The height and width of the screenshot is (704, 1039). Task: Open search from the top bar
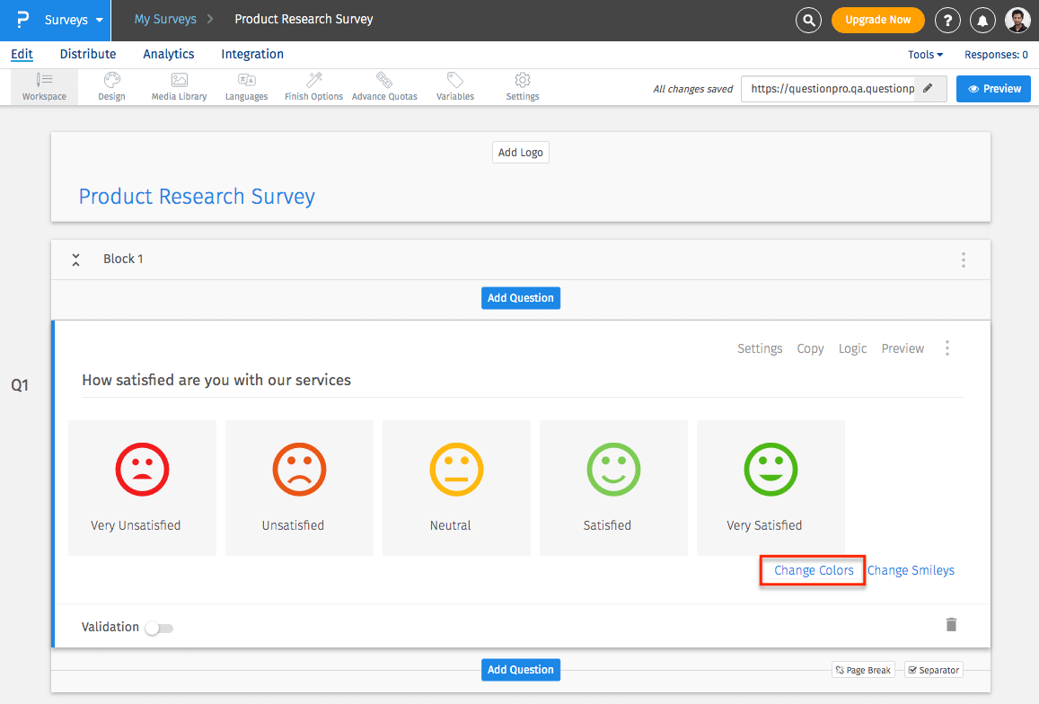tap(807, 19)
